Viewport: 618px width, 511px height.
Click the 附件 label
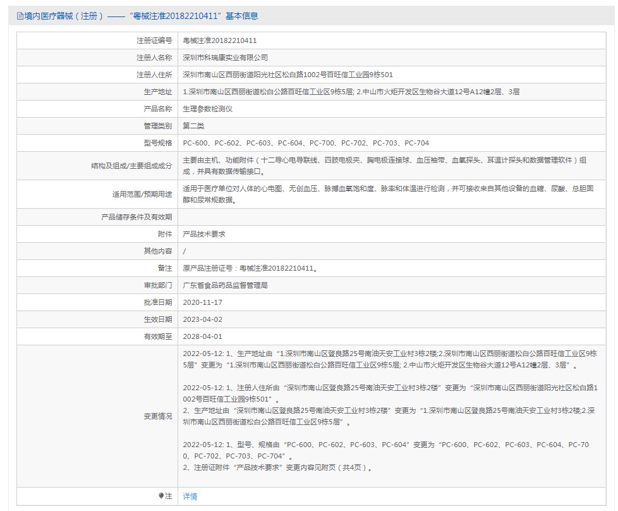pos(165,234)
